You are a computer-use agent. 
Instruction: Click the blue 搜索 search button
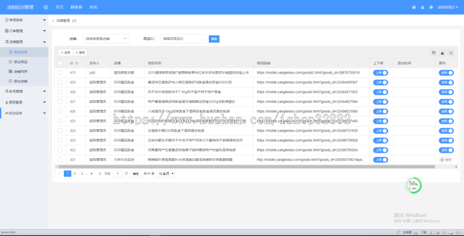tap(214, 39)
